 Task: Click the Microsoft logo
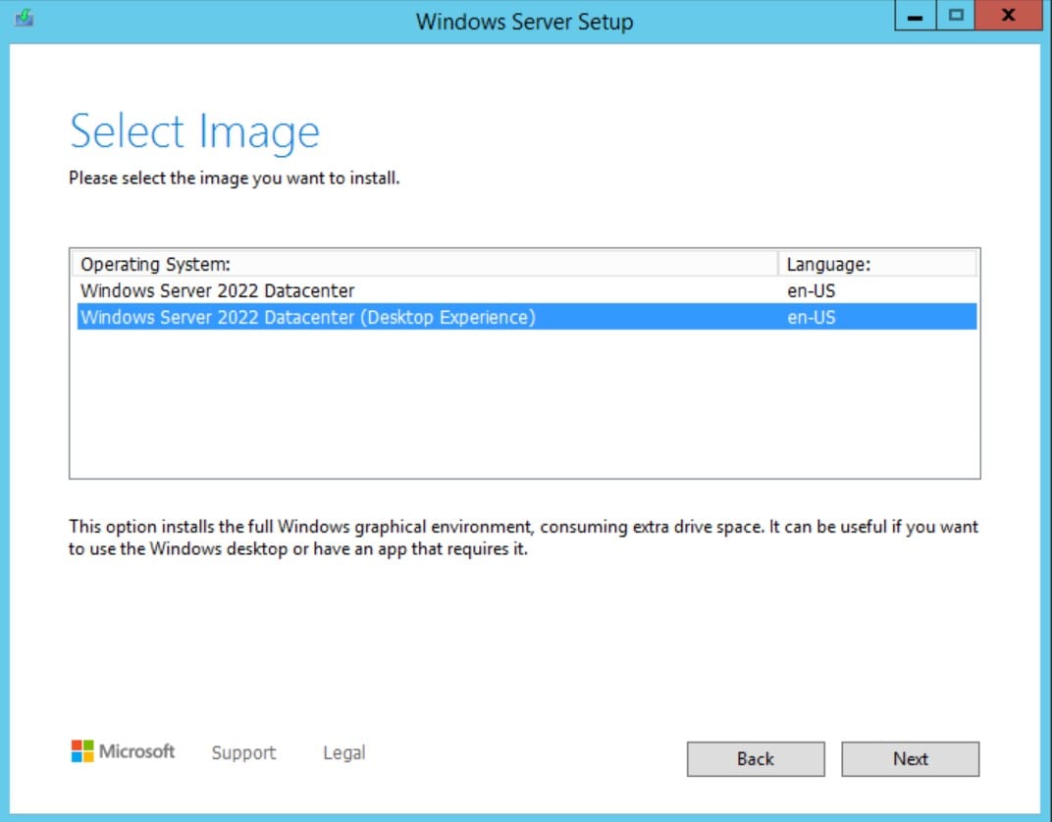click(123, 751)
